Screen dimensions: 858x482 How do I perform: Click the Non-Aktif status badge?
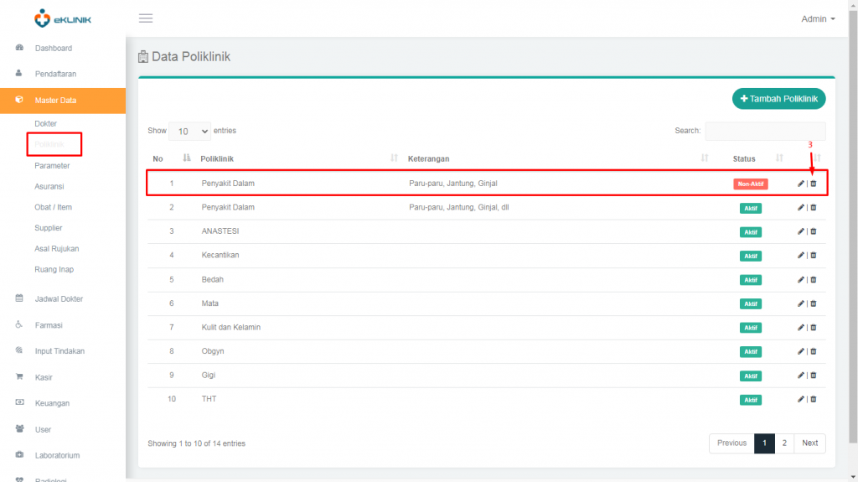point(751,184)
